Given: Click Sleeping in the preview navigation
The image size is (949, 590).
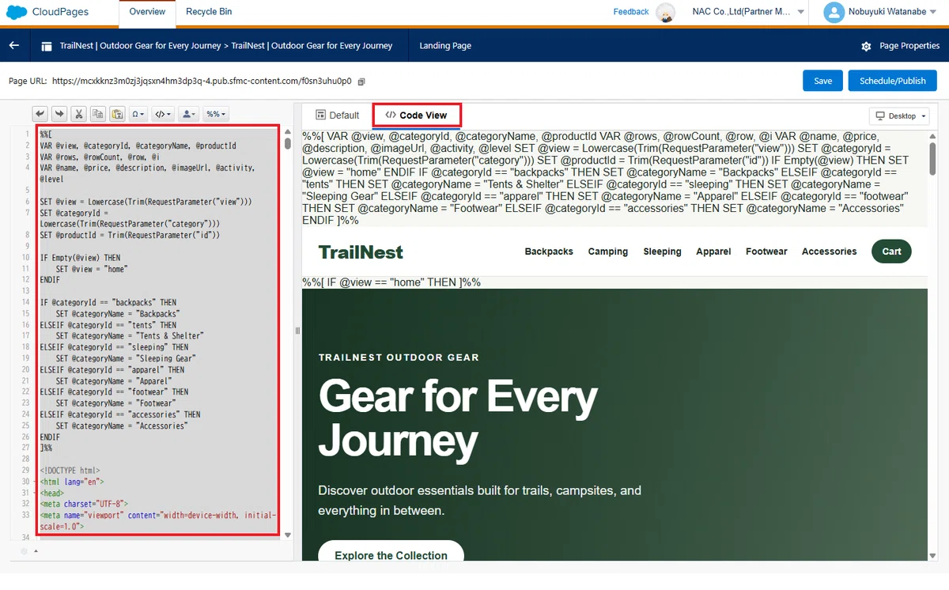Looking at the screenshot, I should 662,252.
